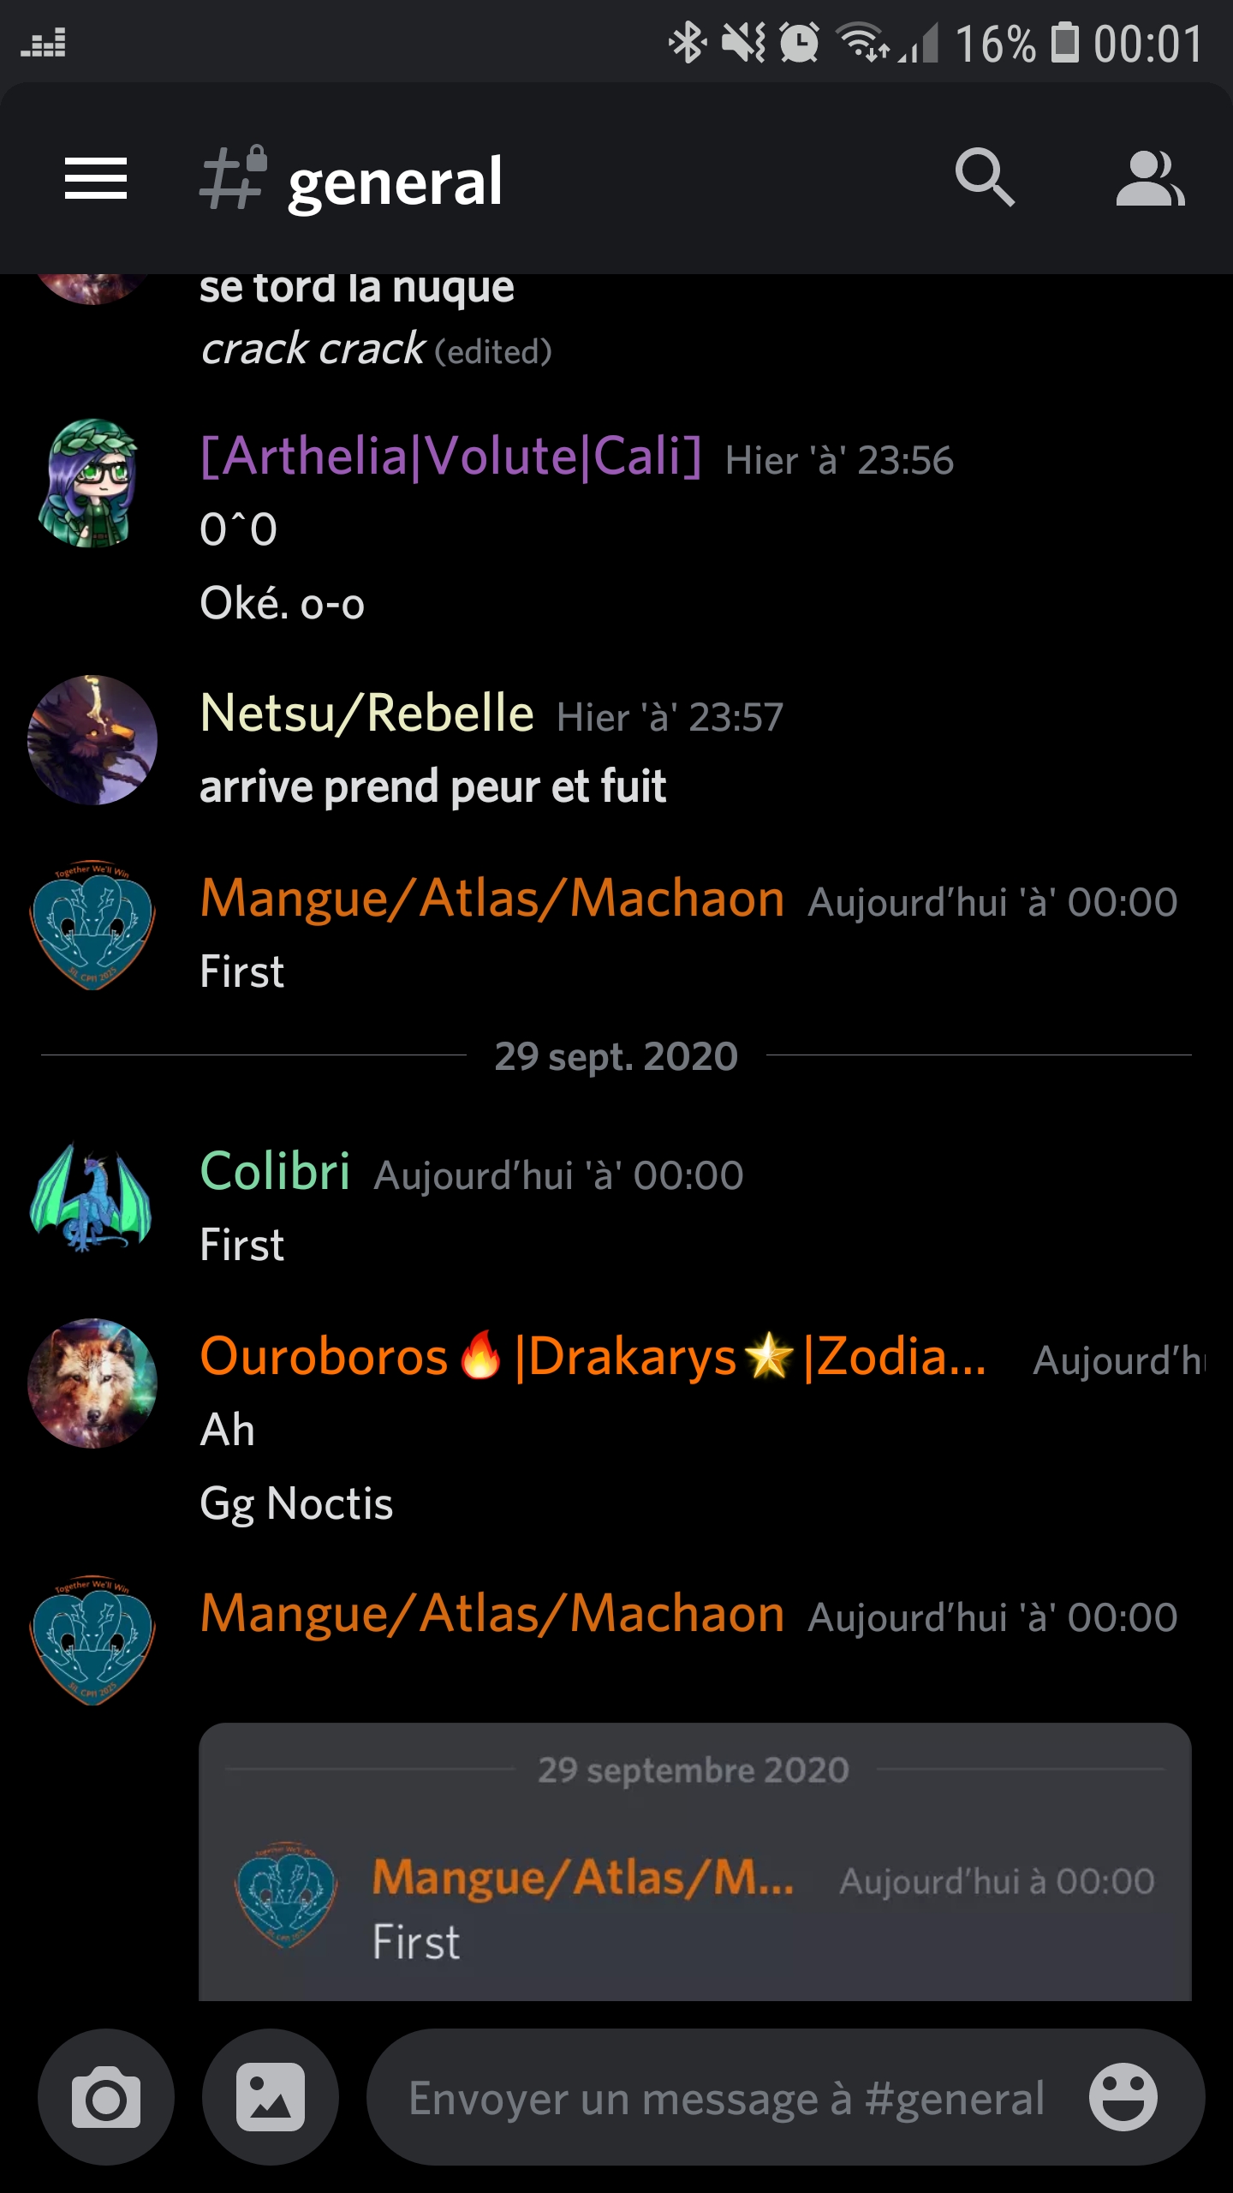Tap the Colibri username
1233x2193 pixels.
pos(275,1171)
